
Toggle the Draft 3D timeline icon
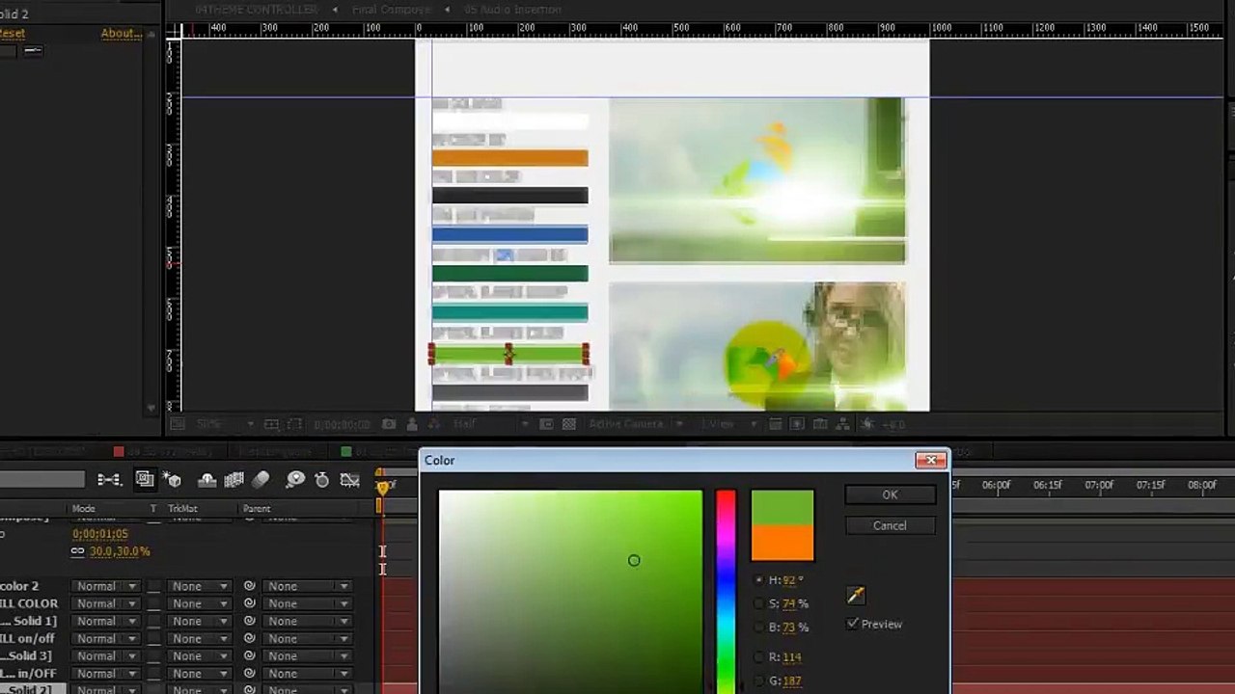pyautogui.click(x=173, y=479)
